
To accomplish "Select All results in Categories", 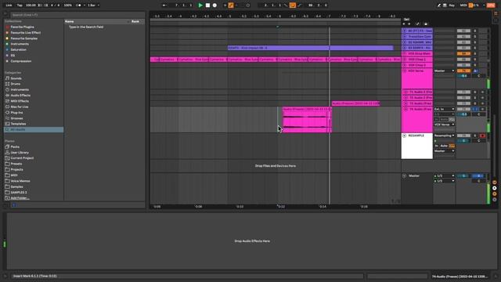I will click(x=34, y=129).
